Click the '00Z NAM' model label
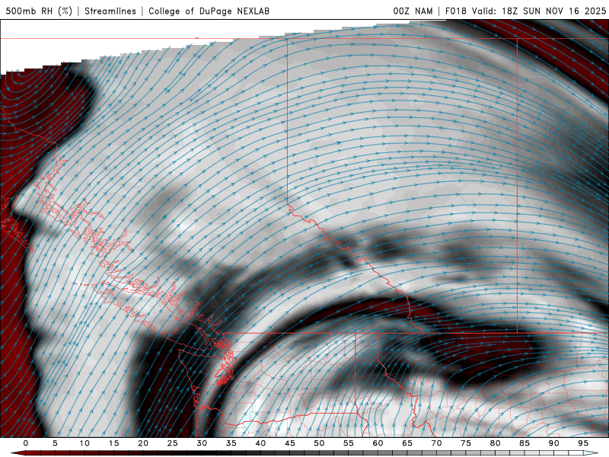609x457 pixels. 413,11
